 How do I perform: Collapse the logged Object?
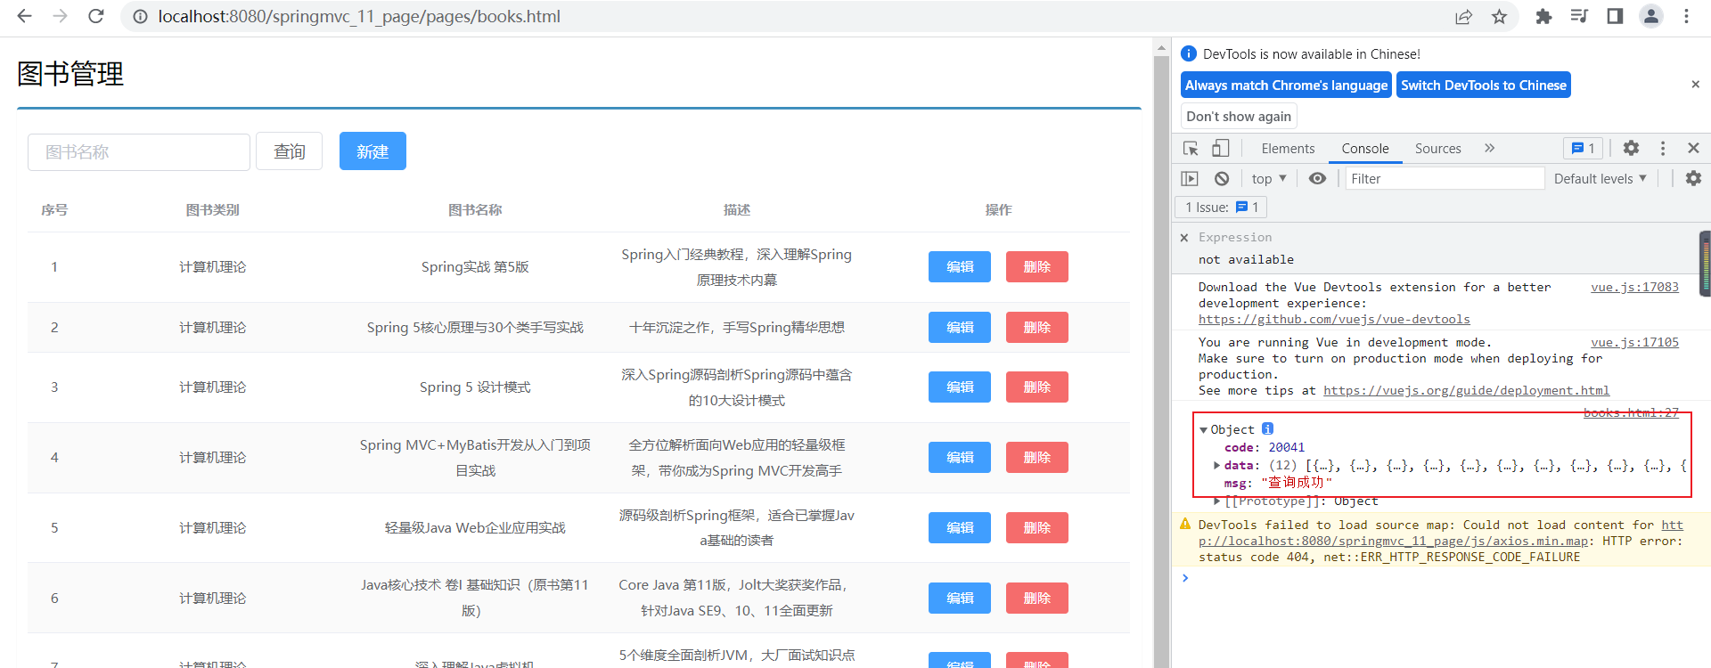click(1203, 430)
